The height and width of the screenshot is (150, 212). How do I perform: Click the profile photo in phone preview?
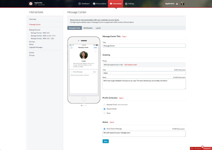pyautogui.click(x=84, y=55)
